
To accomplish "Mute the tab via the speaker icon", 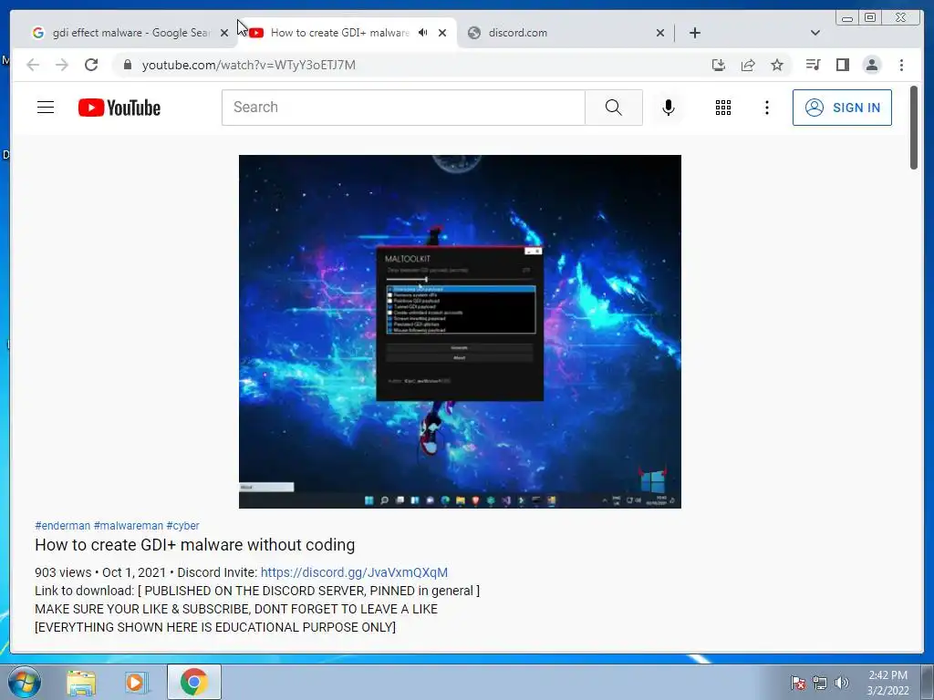I will [x=423, y=33].
